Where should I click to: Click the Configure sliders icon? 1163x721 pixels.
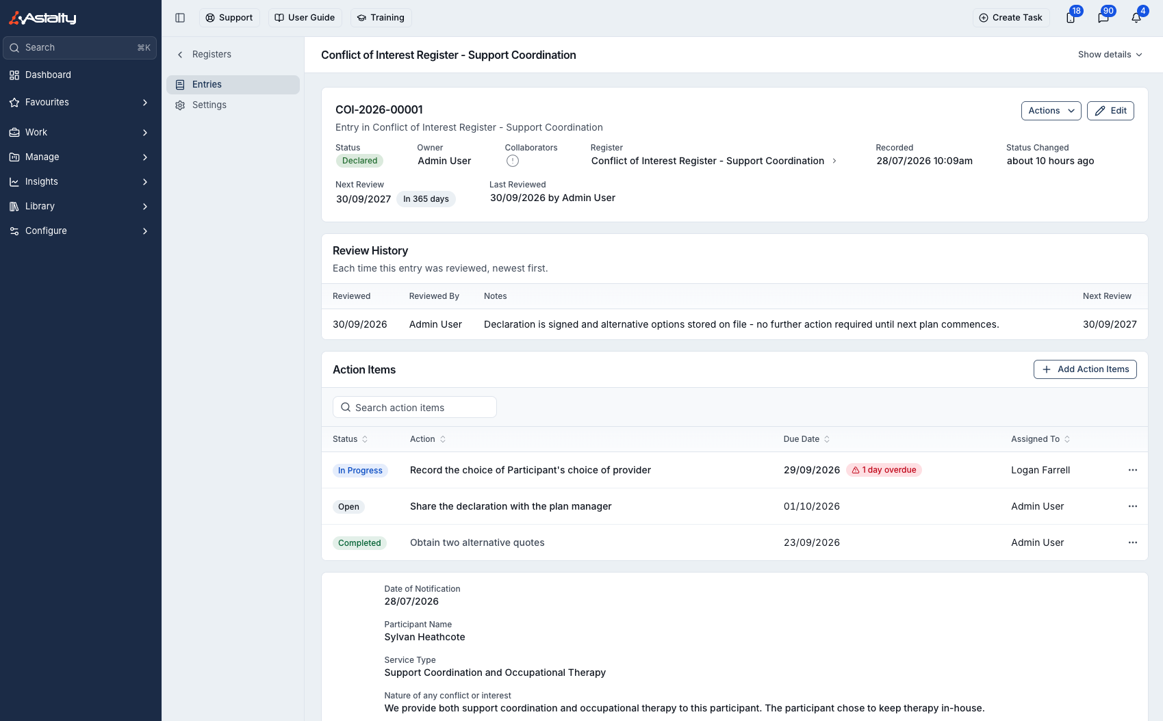pos(14,231)
